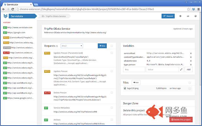Check the Airlines request checkbox

pyautogui.click(x=112, y=120)
